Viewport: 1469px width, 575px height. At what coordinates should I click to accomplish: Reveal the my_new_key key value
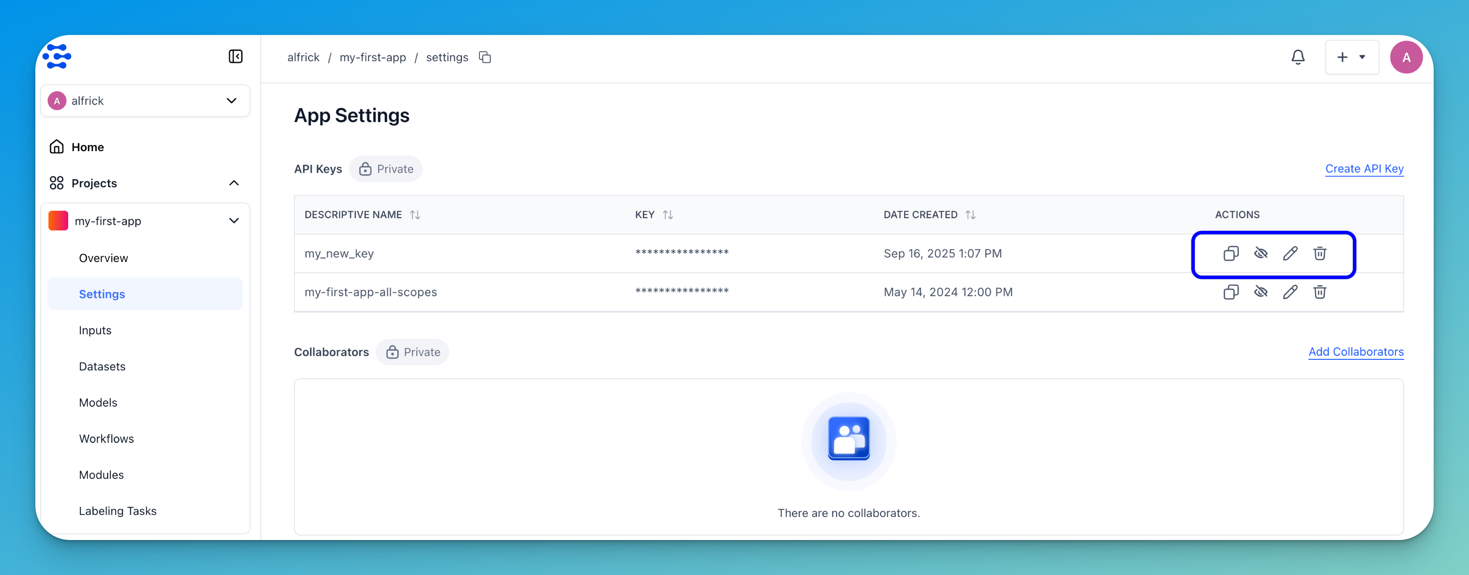click(1260, 253)
